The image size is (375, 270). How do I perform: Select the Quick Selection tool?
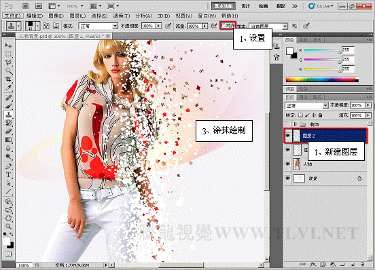point(8,71)
